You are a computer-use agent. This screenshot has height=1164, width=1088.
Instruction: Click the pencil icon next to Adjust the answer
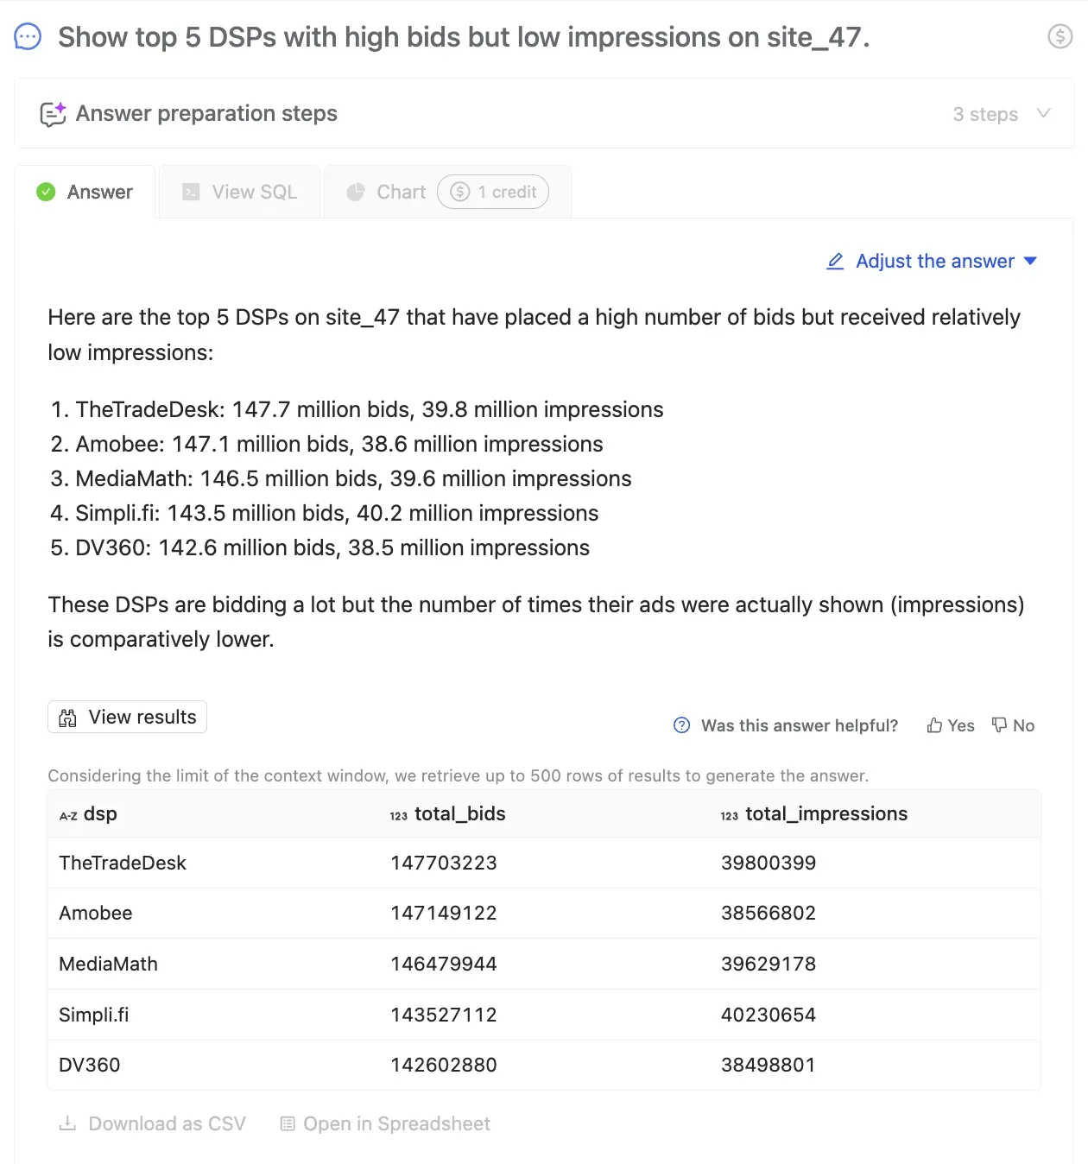coord(835,261)
